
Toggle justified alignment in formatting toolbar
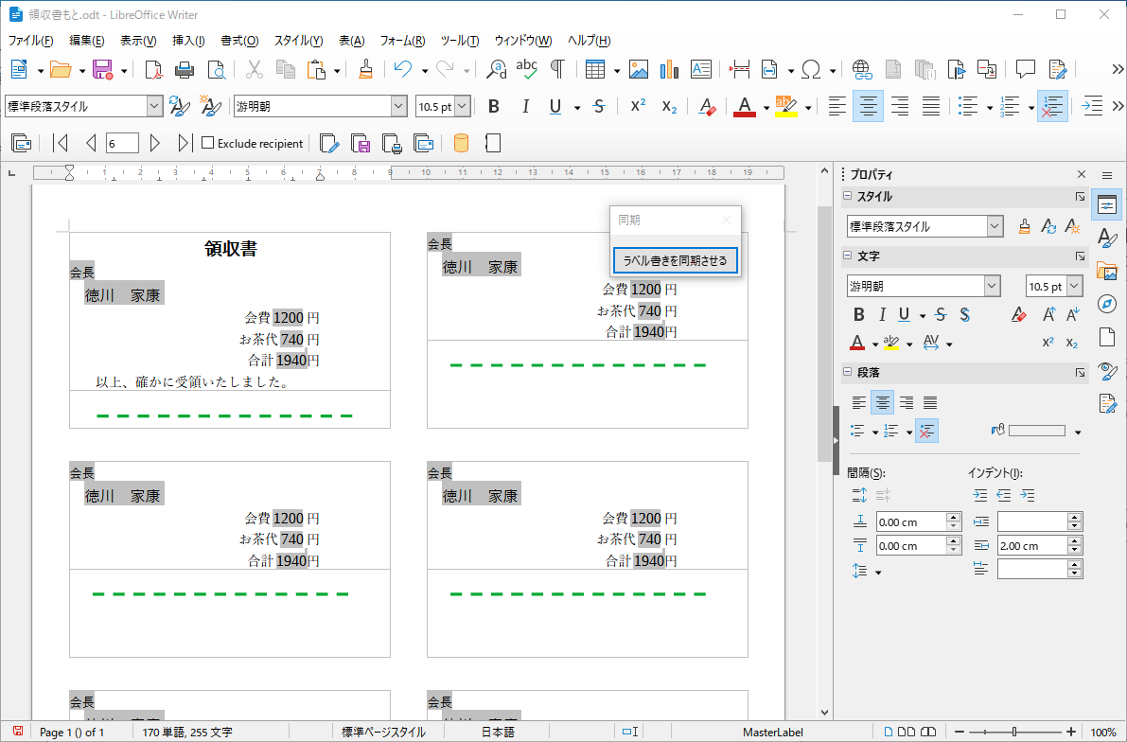tap(931, 107)
